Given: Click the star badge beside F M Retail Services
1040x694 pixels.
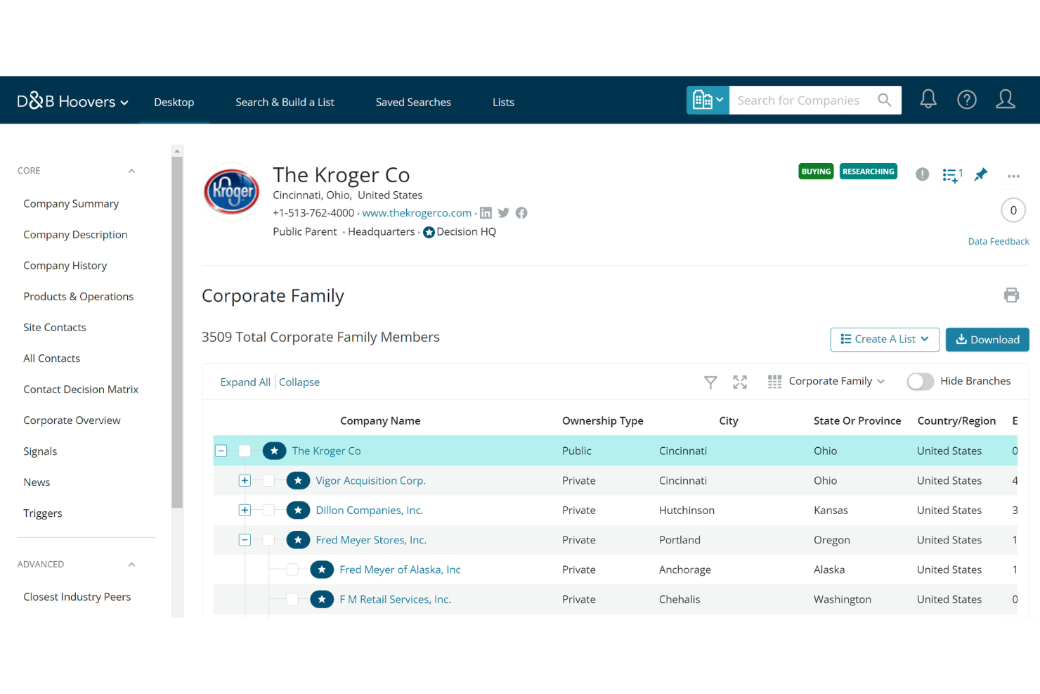Looking at the screenshot, I should (322, 599).
